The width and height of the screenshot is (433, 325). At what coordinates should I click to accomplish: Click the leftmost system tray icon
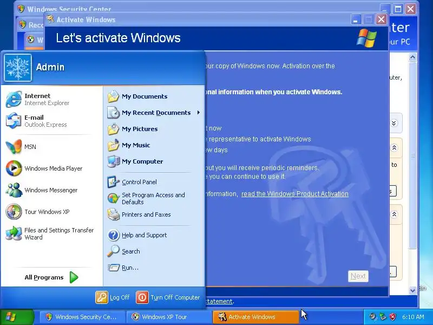[373, 317]
